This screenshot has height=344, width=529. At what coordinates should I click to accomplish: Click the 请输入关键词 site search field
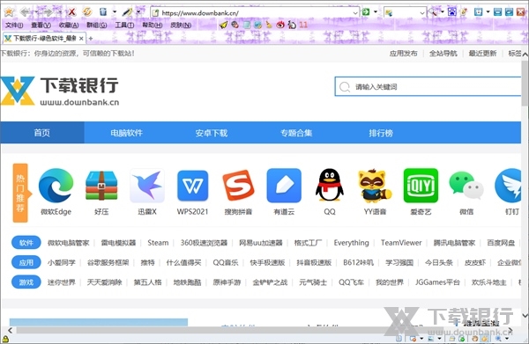[428, 86]
